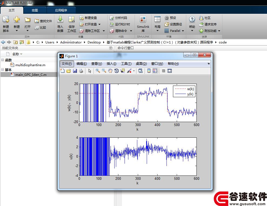
Task: Open brush color dropdown arrow
Action: (134, 71)
